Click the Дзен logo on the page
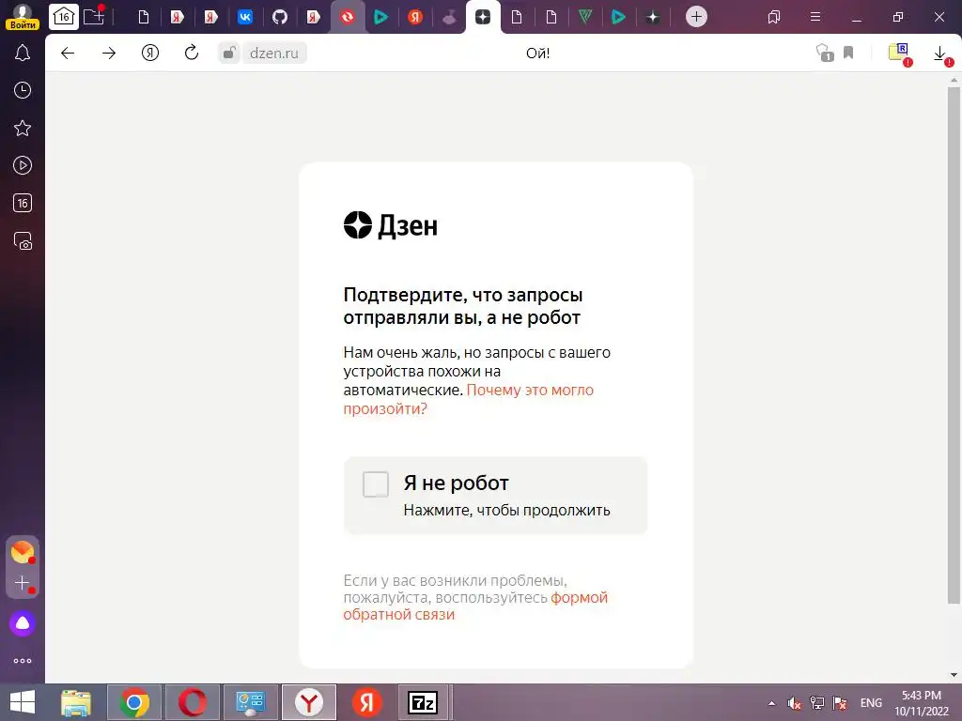Image resolution: width=962 pixels, height=721 pixels. pos(390,225)
